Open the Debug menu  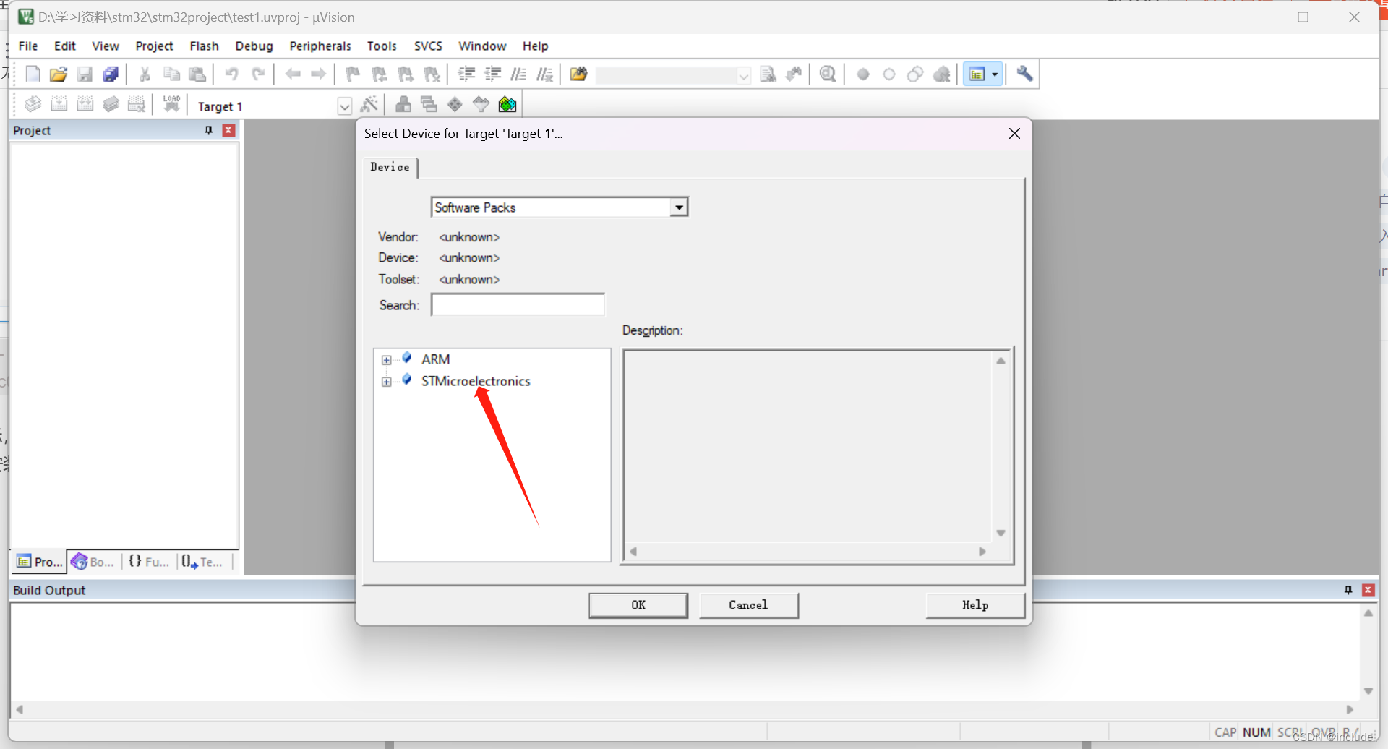(x=254, y=46)
